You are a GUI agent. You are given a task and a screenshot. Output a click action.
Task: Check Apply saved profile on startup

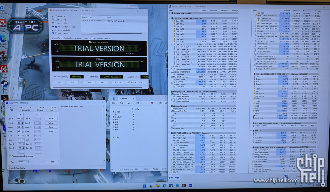(10, 156)
